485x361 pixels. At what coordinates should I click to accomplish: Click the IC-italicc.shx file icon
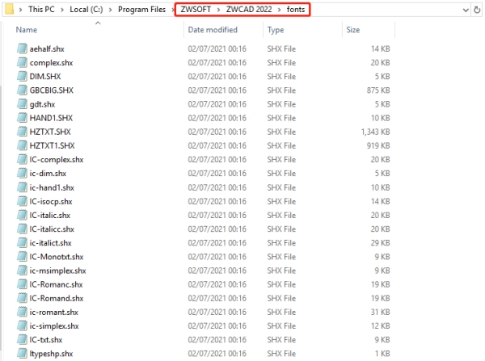pyautogui.click(x=22, y=229)
